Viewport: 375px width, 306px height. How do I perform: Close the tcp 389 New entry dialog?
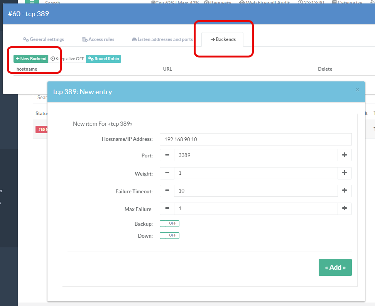[x=357, y=90]
